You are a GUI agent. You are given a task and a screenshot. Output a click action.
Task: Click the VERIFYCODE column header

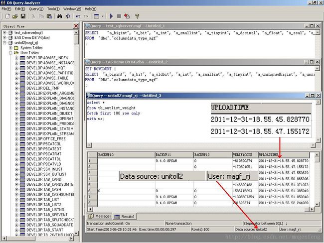pyautogui.click(x=245, y=155)
